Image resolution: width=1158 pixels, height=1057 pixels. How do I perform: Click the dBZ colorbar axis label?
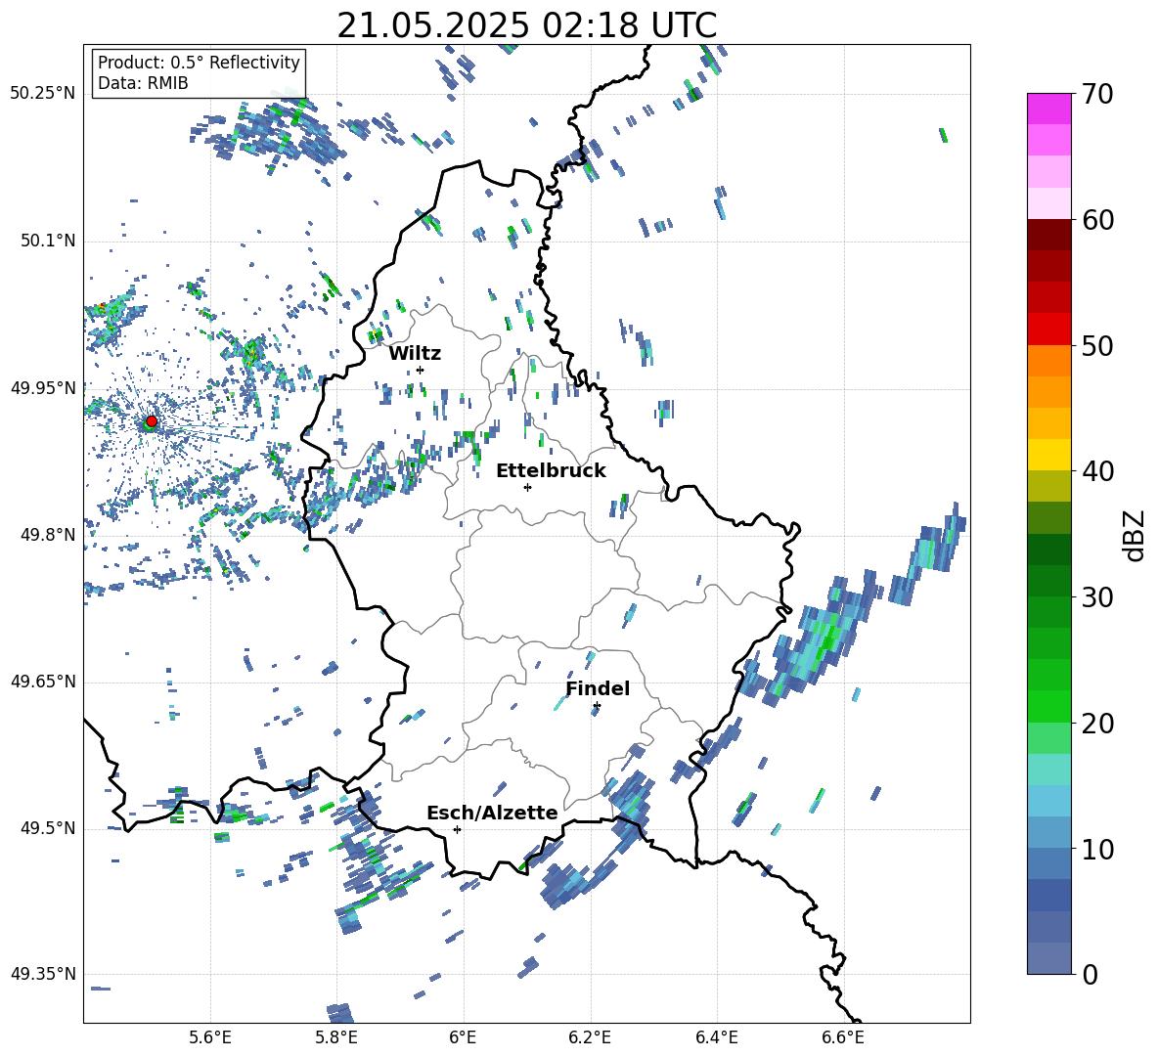(1136, 535)
